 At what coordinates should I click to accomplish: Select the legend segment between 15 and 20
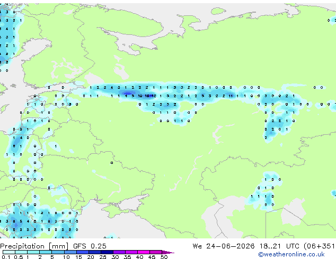pyautogui.click(x=83, y=252)
